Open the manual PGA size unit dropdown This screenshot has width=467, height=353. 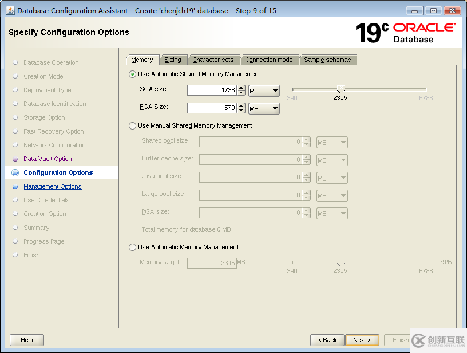(332, 214)
